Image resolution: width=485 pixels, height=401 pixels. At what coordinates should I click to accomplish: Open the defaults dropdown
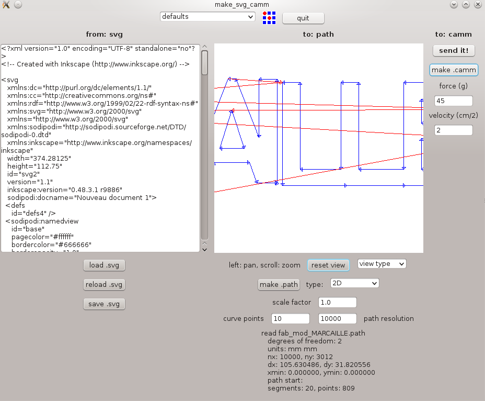click(207, 17)
